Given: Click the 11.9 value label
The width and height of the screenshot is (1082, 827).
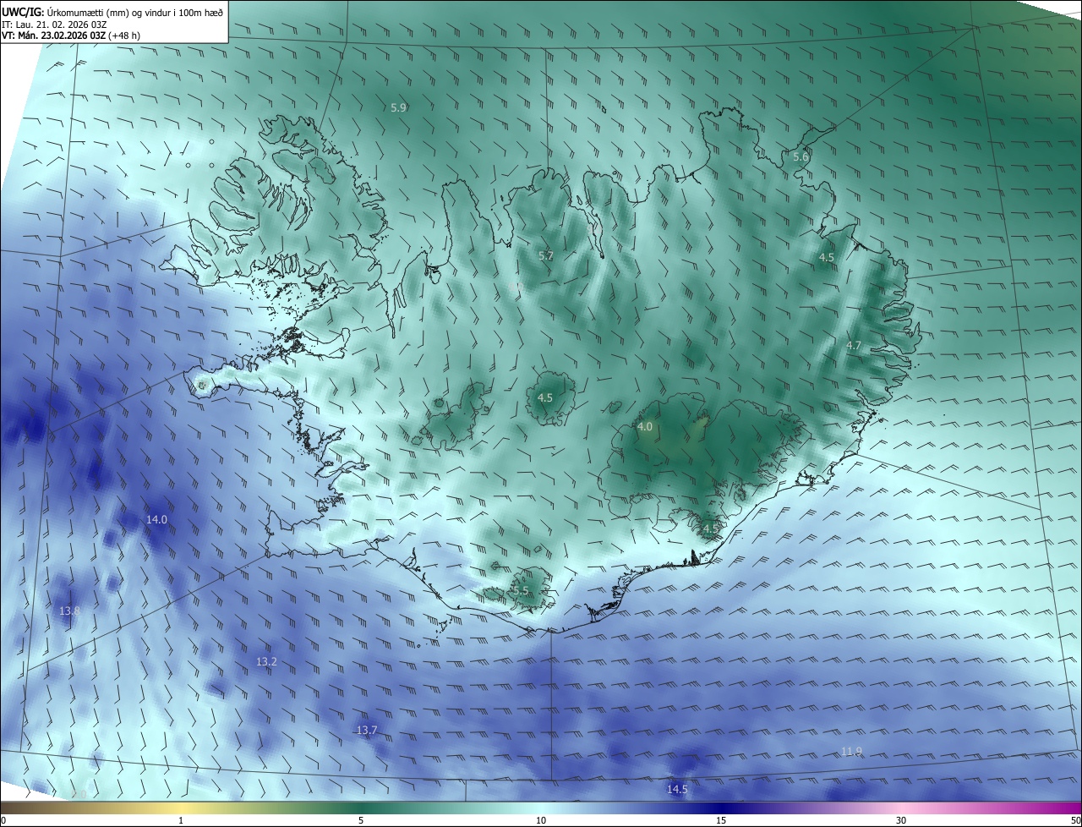Looking at the screenshot, I should click(x=852, y=751).
